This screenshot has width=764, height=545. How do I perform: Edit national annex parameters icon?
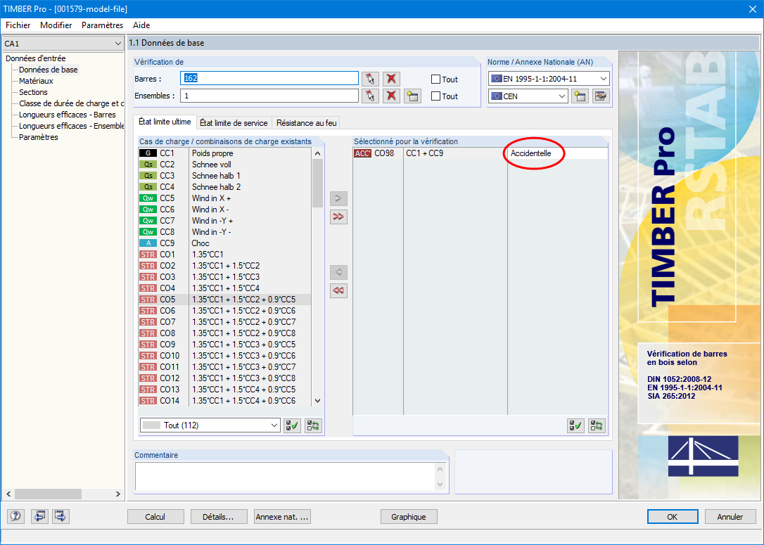pos(601,96)
